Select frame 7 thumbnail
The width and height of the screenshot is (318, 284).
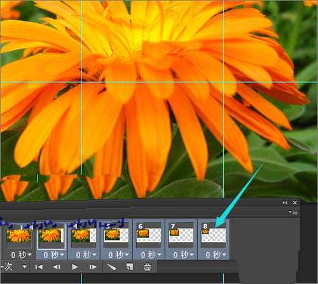[x=181, y=235]
